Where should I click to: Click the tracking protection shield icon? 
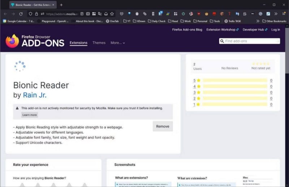(x=30, y=14)
